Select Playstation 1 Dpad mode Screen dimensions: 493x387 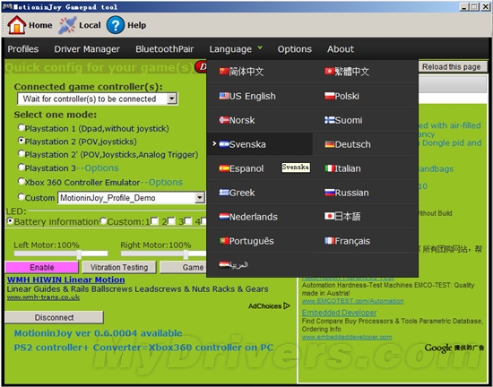click(22, 127)
